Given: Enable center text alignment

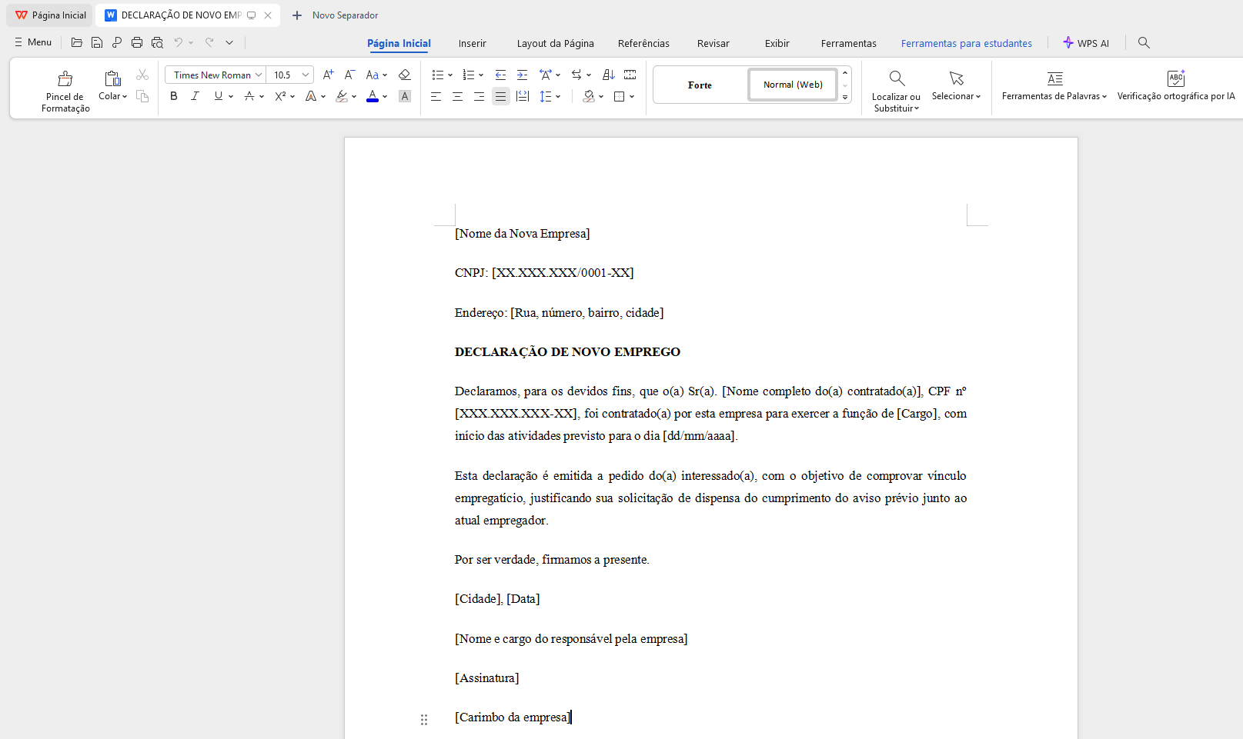Looking at the screenshot, I should coord(457,96).
